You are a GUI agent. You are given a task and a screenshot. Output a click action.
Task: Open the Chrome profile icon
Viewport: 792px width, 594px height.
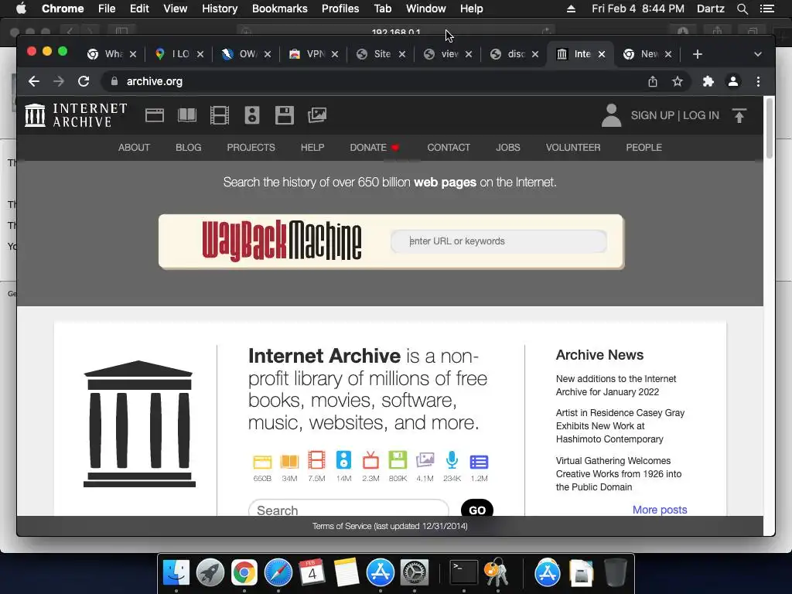pos(733,81)
